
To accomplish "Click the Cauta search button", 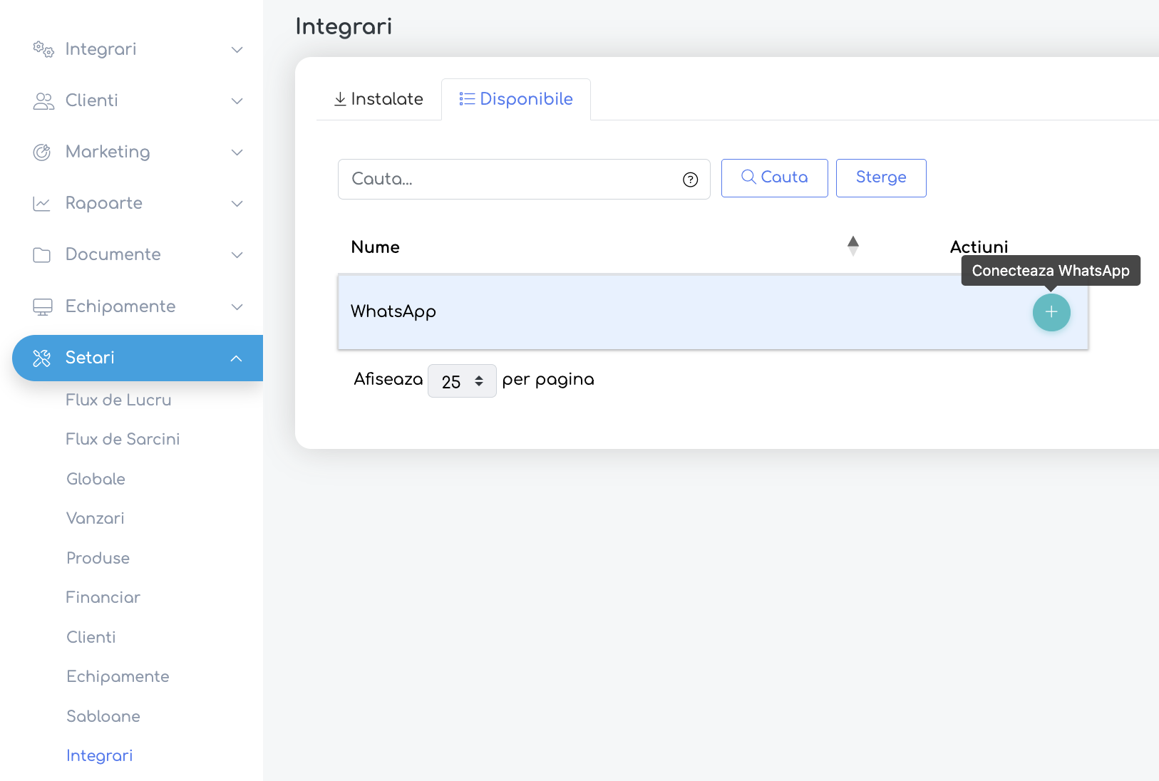I will pos(775,178).
